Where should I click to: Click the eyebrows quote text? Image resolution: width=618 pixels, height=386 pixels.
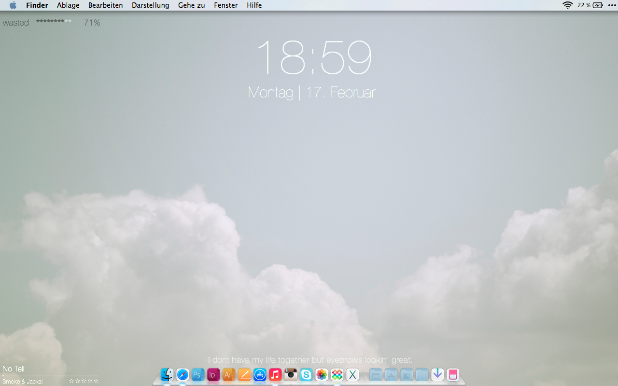click(x=310, y=360)
